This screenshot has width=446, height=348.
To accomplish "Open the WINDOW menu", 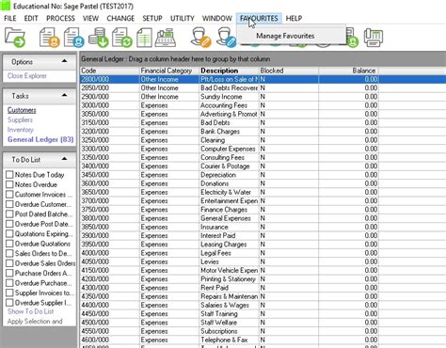I will [217, 19].
